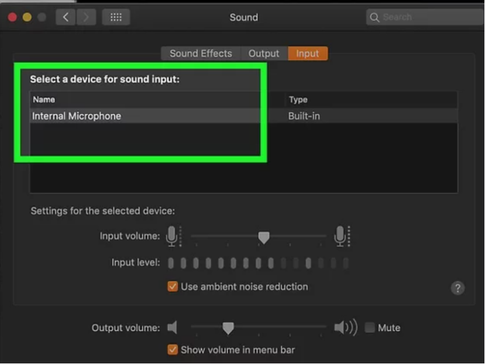485x364 pixels.
Task: Switch to the Sound Effects tab
Action: point(201,54)
